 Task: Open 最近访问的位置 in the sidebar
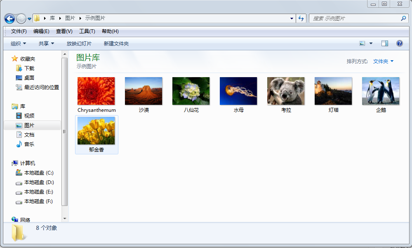(x=42, y=87)
